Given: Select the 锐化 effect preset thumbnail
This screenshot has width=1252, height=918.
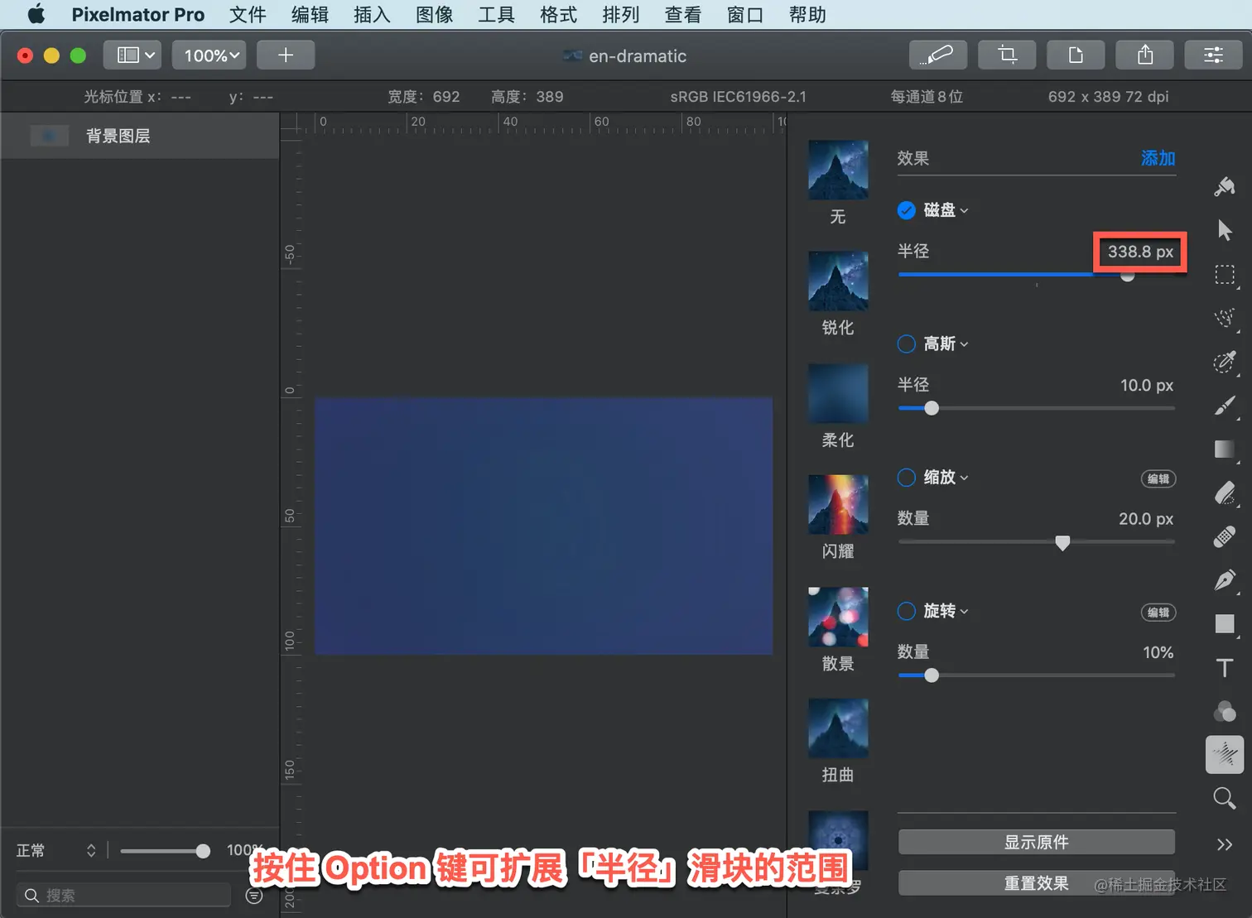Looking at the screenshot, I should pos(838,281).
